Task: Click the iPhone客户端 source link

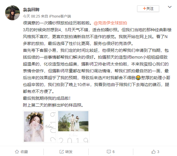Action: pyautogui.click(x=60, y=16)
